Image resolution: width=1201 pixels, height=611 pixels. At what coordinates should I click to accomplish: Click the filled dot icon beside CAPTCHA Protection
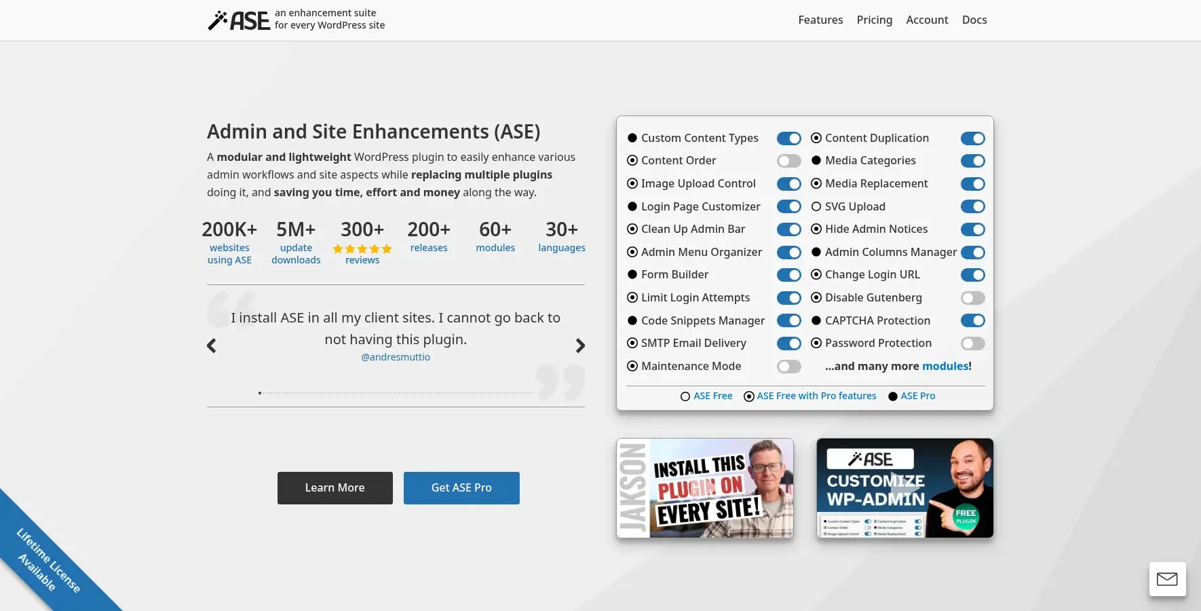pos(816,320)
